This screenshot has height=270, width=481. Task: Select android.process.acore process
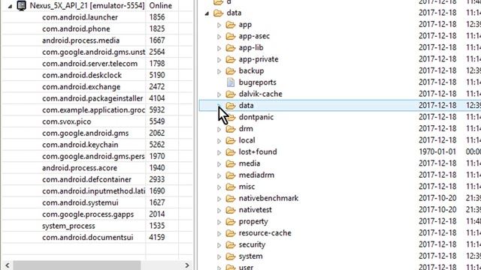tap(80, 168)
